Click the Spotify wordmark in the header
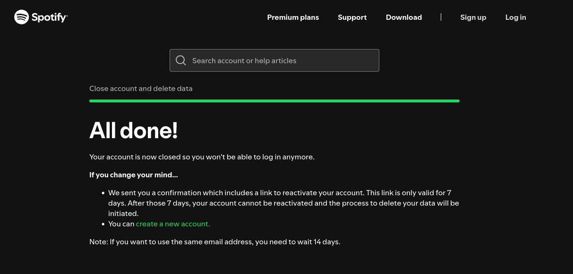 [x=49, y=17]
